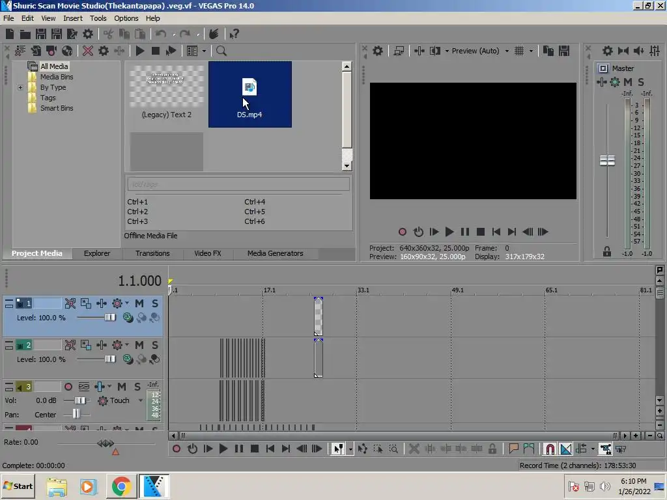Screen dimensions: 667x500
Task: Save preview snapshot to file
Action: (564, 51)
